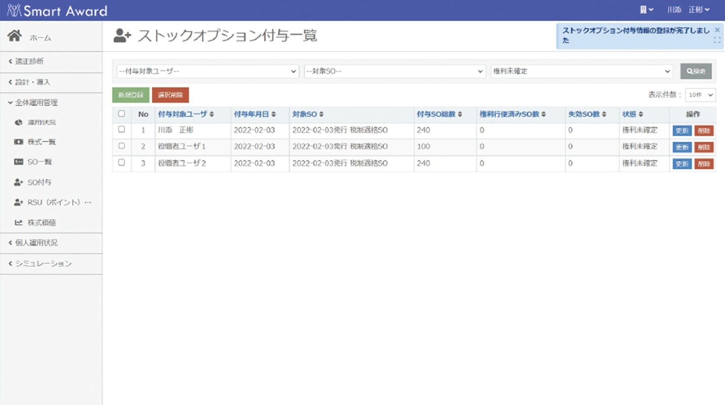This screenshot has width=725, height=405.
Task: Click the ストックオプション付与一覧 page heading
Action: click(x=227, y=36)
